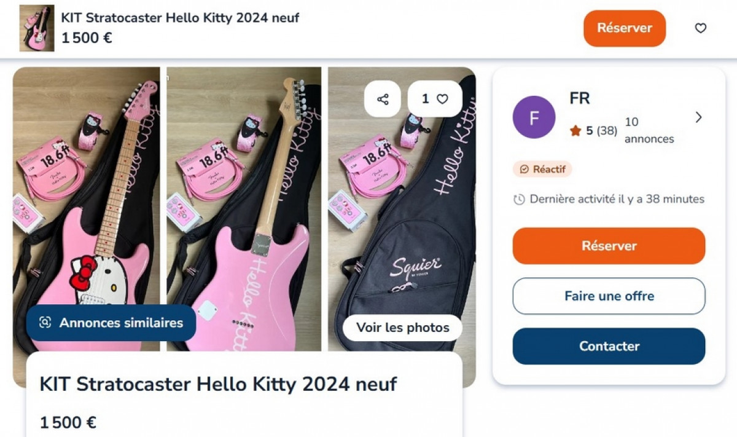Click Faire une offre button
The height and width of the screenshot is (437, 737).
[609, 296]
